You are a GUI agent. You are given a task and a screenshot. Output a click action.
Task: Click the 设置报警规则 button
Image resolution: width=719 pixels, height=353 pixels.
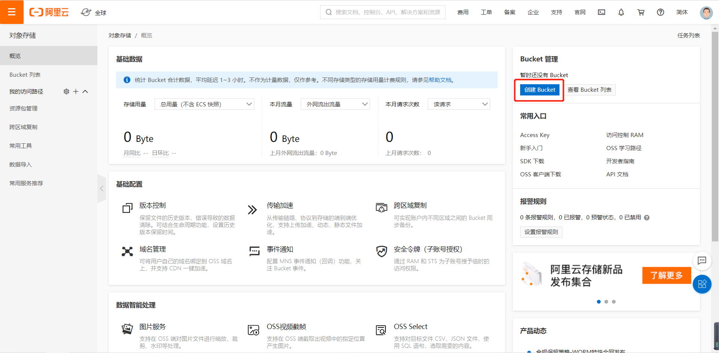541,232
